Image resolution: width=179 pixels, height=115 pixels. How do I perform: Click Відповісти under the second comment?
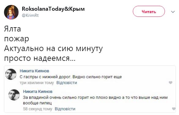tap(65, 109)
